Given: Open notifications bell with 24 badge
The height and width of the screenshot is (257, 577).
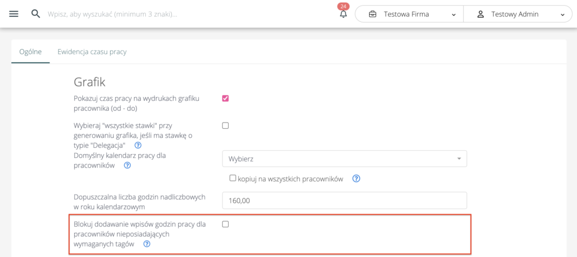Looking at the screenshot, I should point(343,14).
